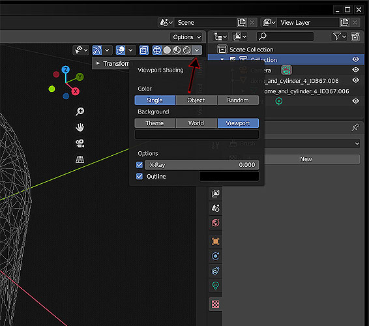The image size is (369, 326).
Task: Open the Texture properties tab
Action: point(215,304)
